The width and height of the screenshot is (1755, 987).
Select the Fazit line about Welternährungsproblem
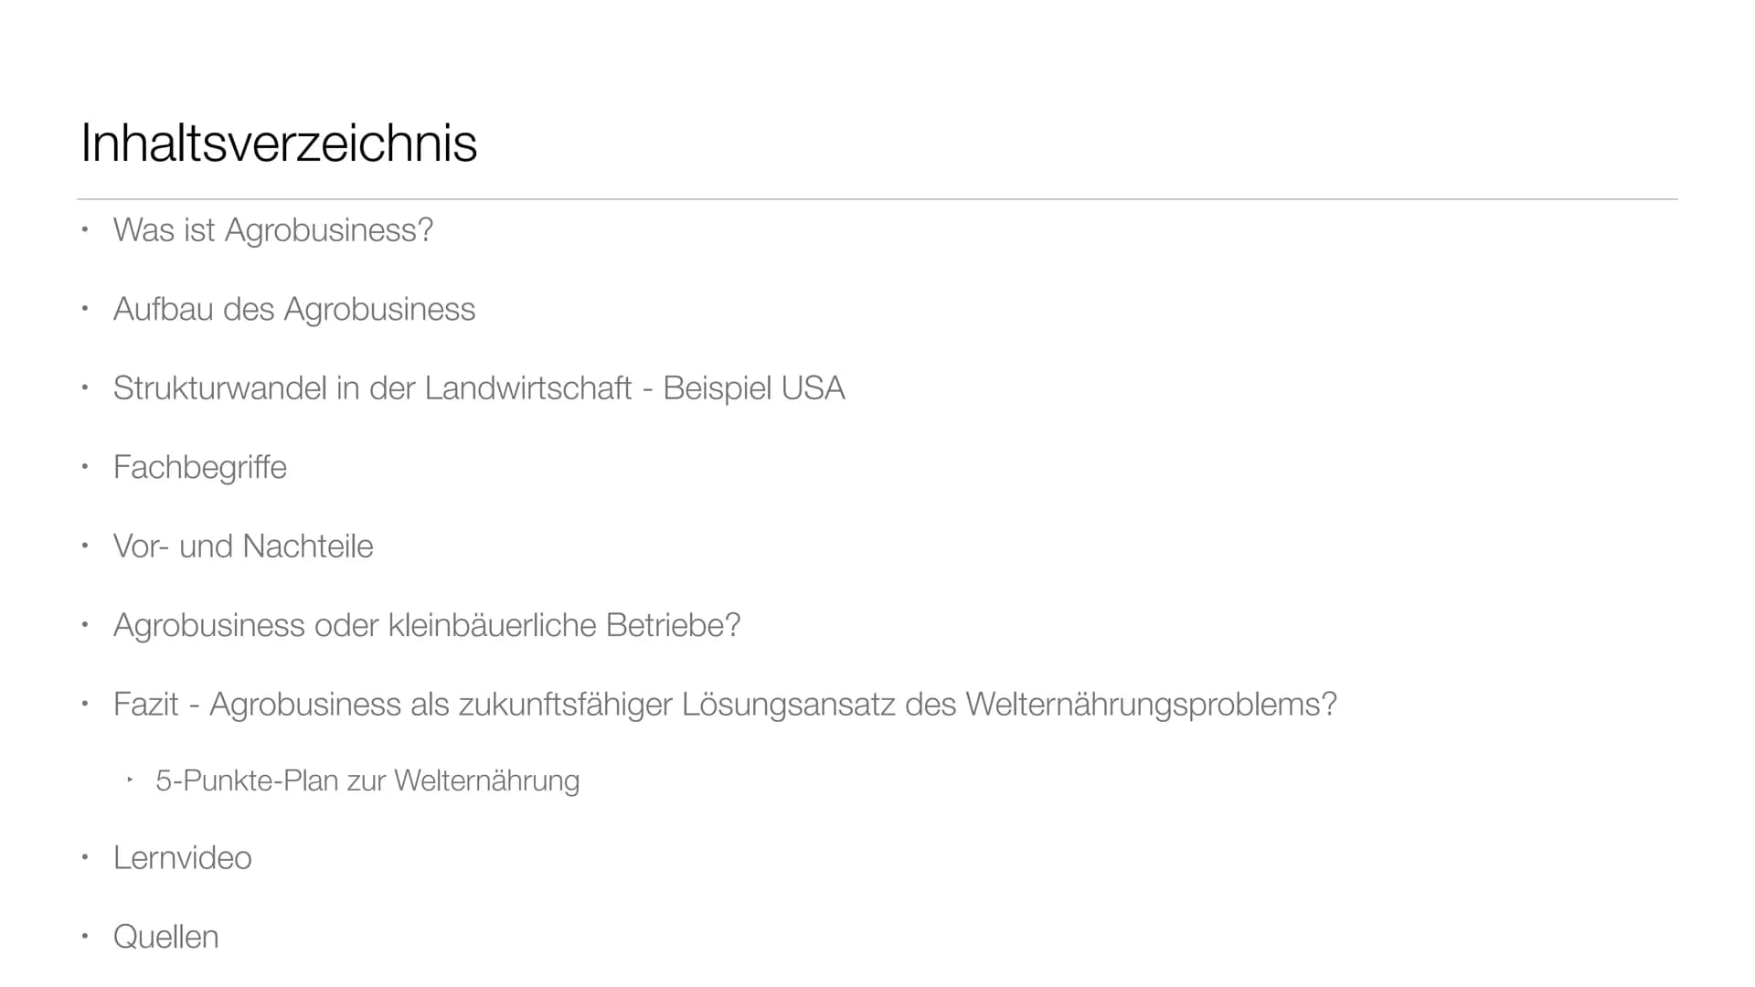pyautogui.click(x=725, y=705)
